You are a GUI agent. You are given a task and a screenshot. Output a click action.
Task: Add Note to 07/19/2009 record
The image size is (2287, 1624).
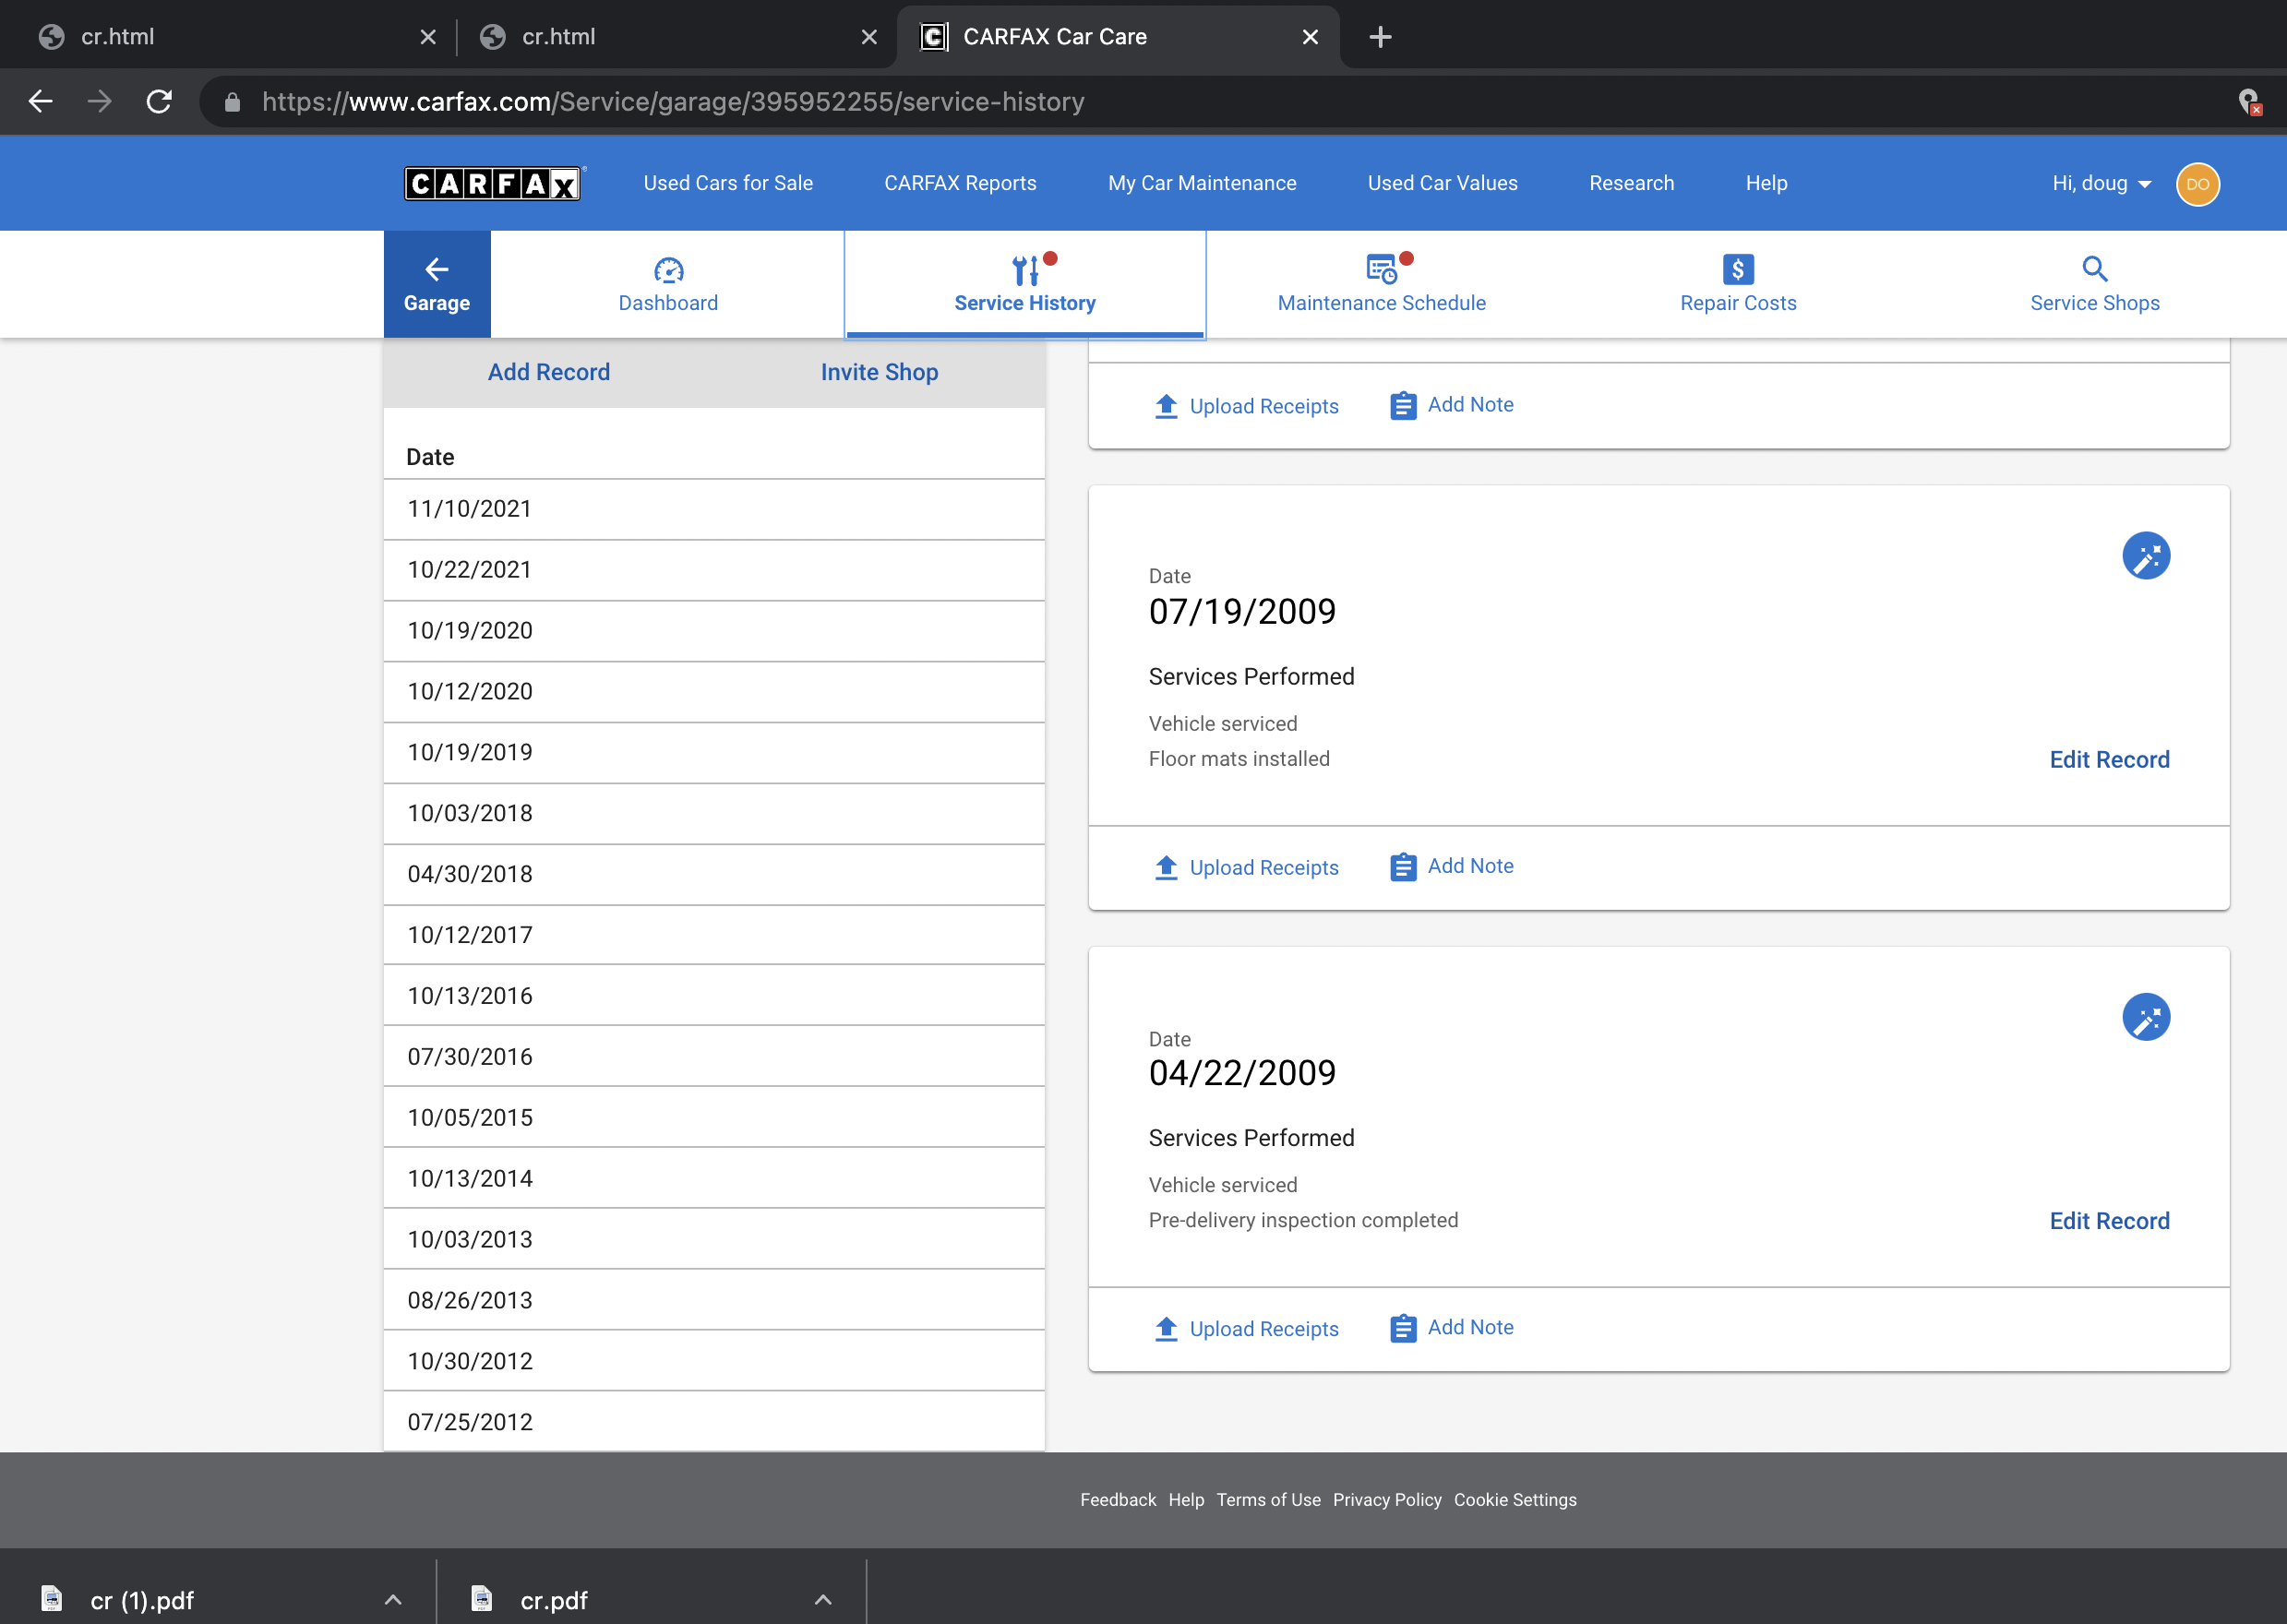tap(1452, 866)
